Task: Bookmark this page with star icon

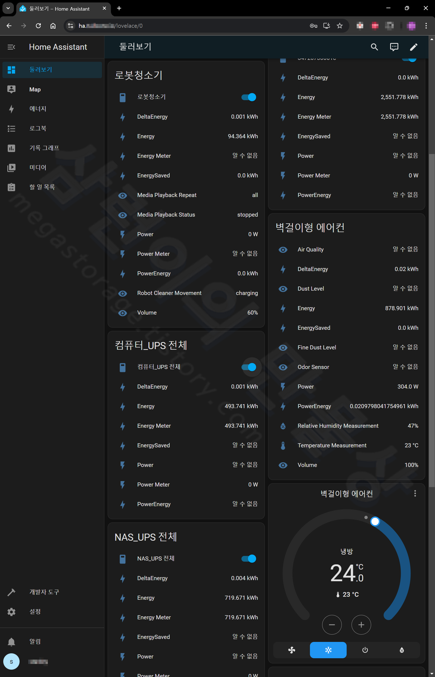Action: point(340,26)
